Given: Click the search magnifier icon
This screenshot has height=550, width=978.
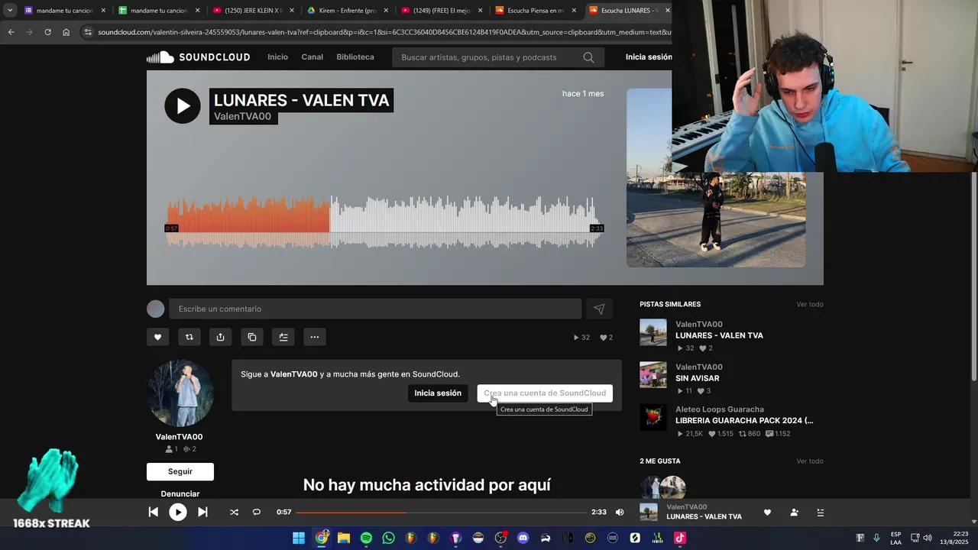Looking at the screenshot, I should click(588, 57).
